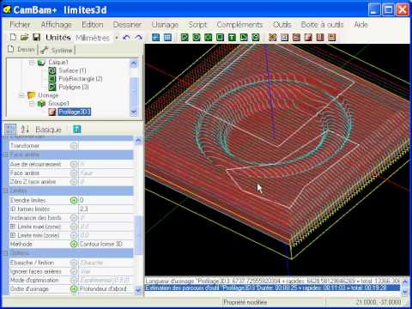Click the teal help icon beside Basique
This screenshot has width=412, height=309.
tap(76, 130)
